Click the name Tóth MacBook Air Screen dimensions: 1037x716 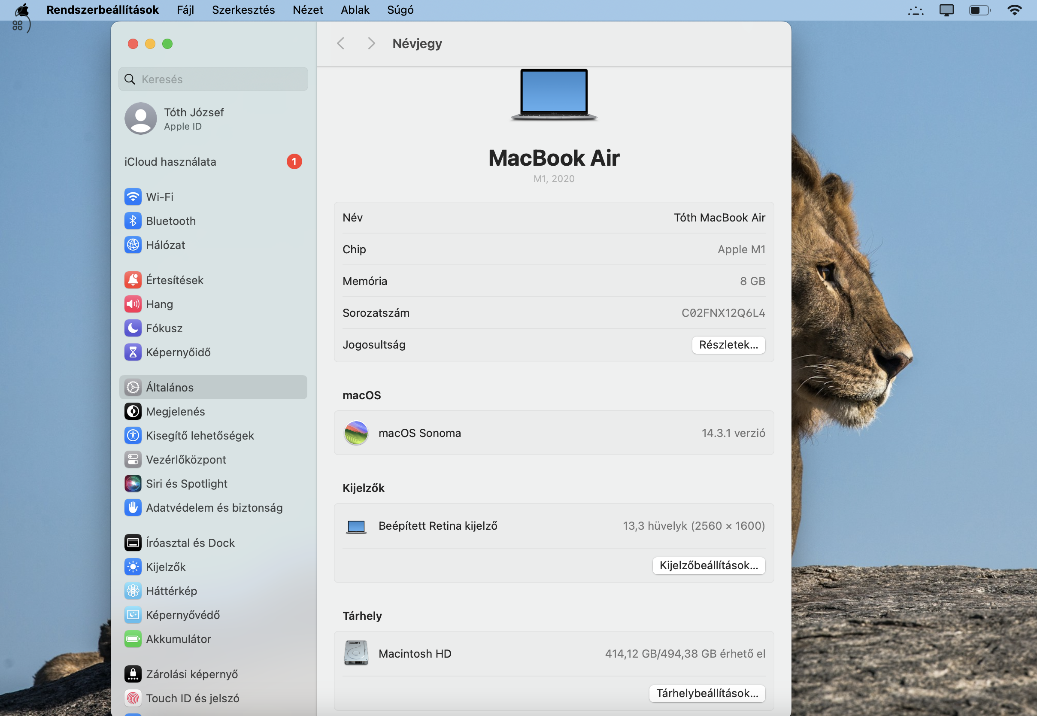pos(719,218)
